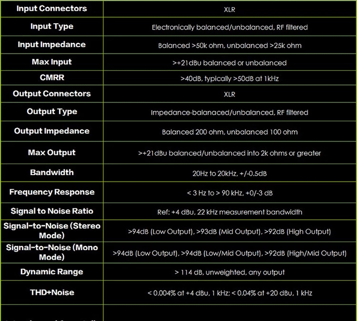The width and height of the screenshot is (357, 321).
Task: Click the "Max Input" label
Action: [52, 62]
